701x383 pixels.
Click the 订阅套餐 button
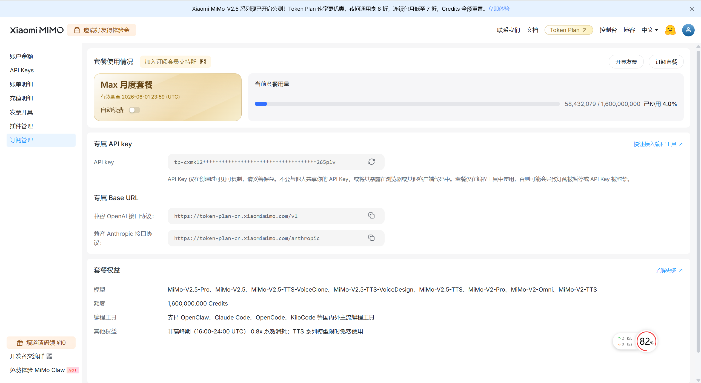666,62
